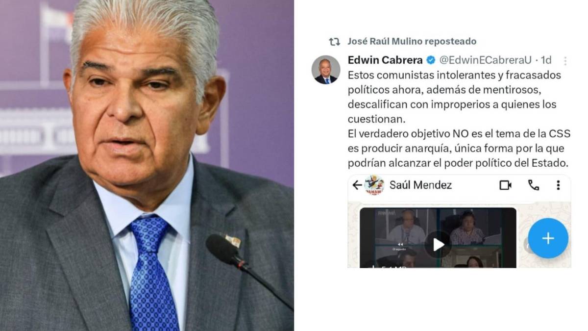The height and width of the screenshot is (331, 588).
Task: Open the tweet's three-dot options menu
Action: tap(565, 61)
